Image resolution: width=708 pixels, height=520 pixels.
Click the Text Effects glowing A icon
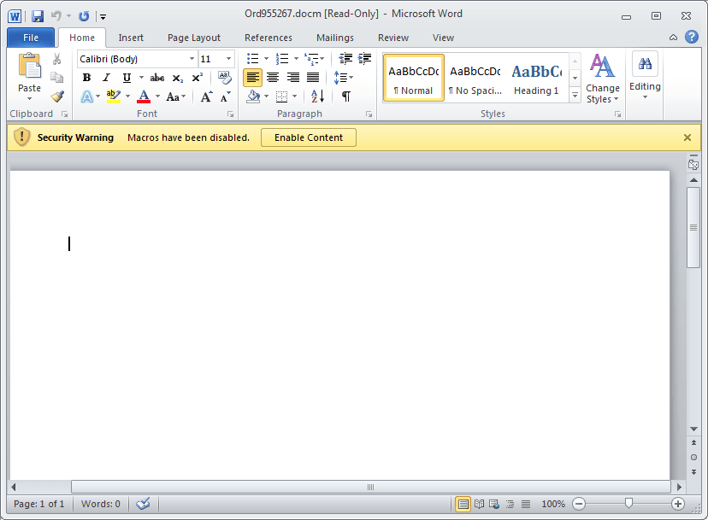(x=87, y=96)
